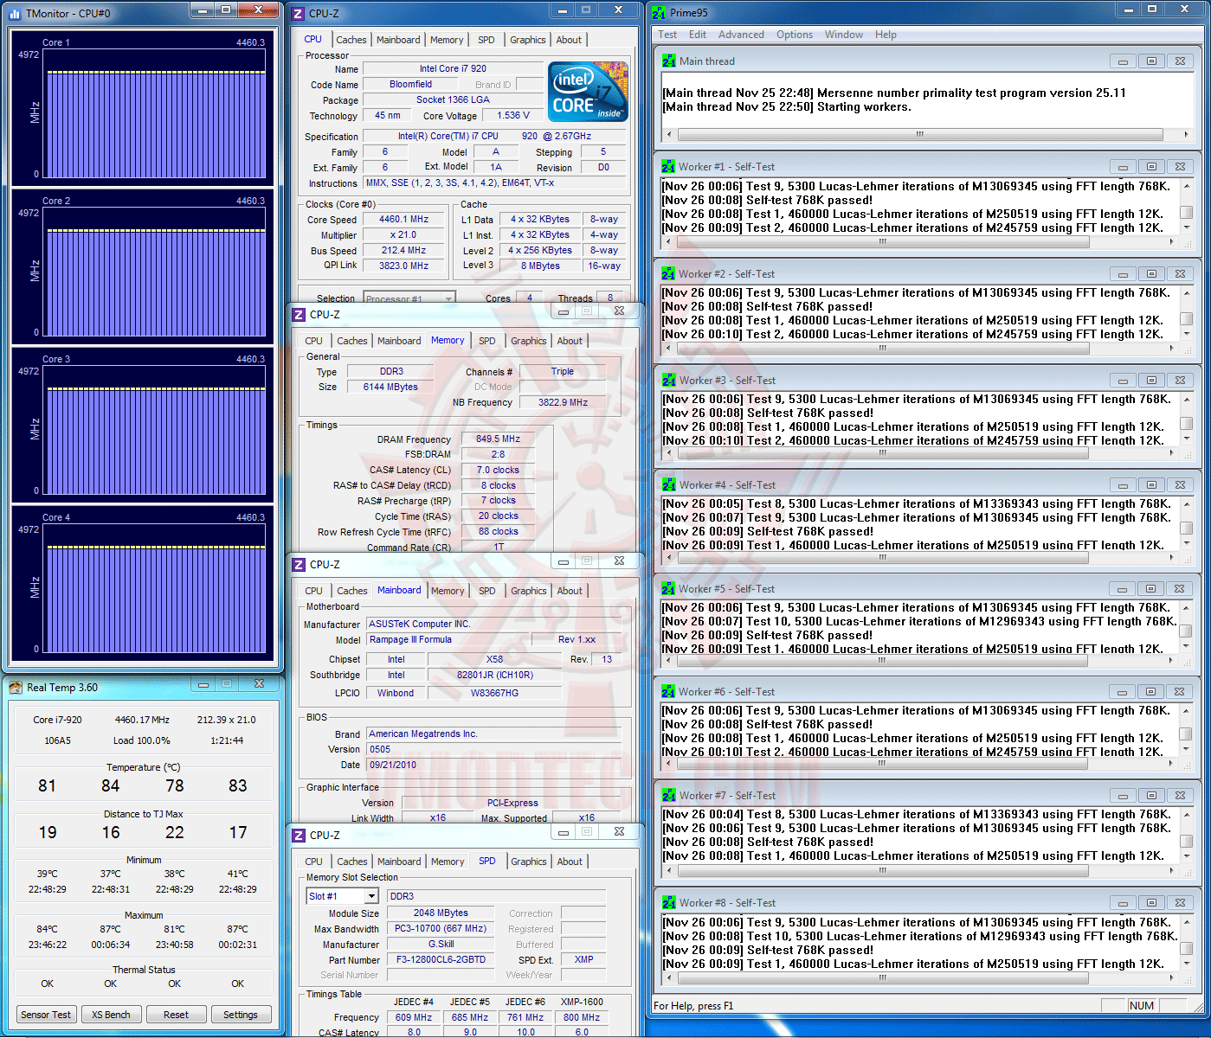Click the CPU-Z icon on the Motherboard window

point(299,565)
